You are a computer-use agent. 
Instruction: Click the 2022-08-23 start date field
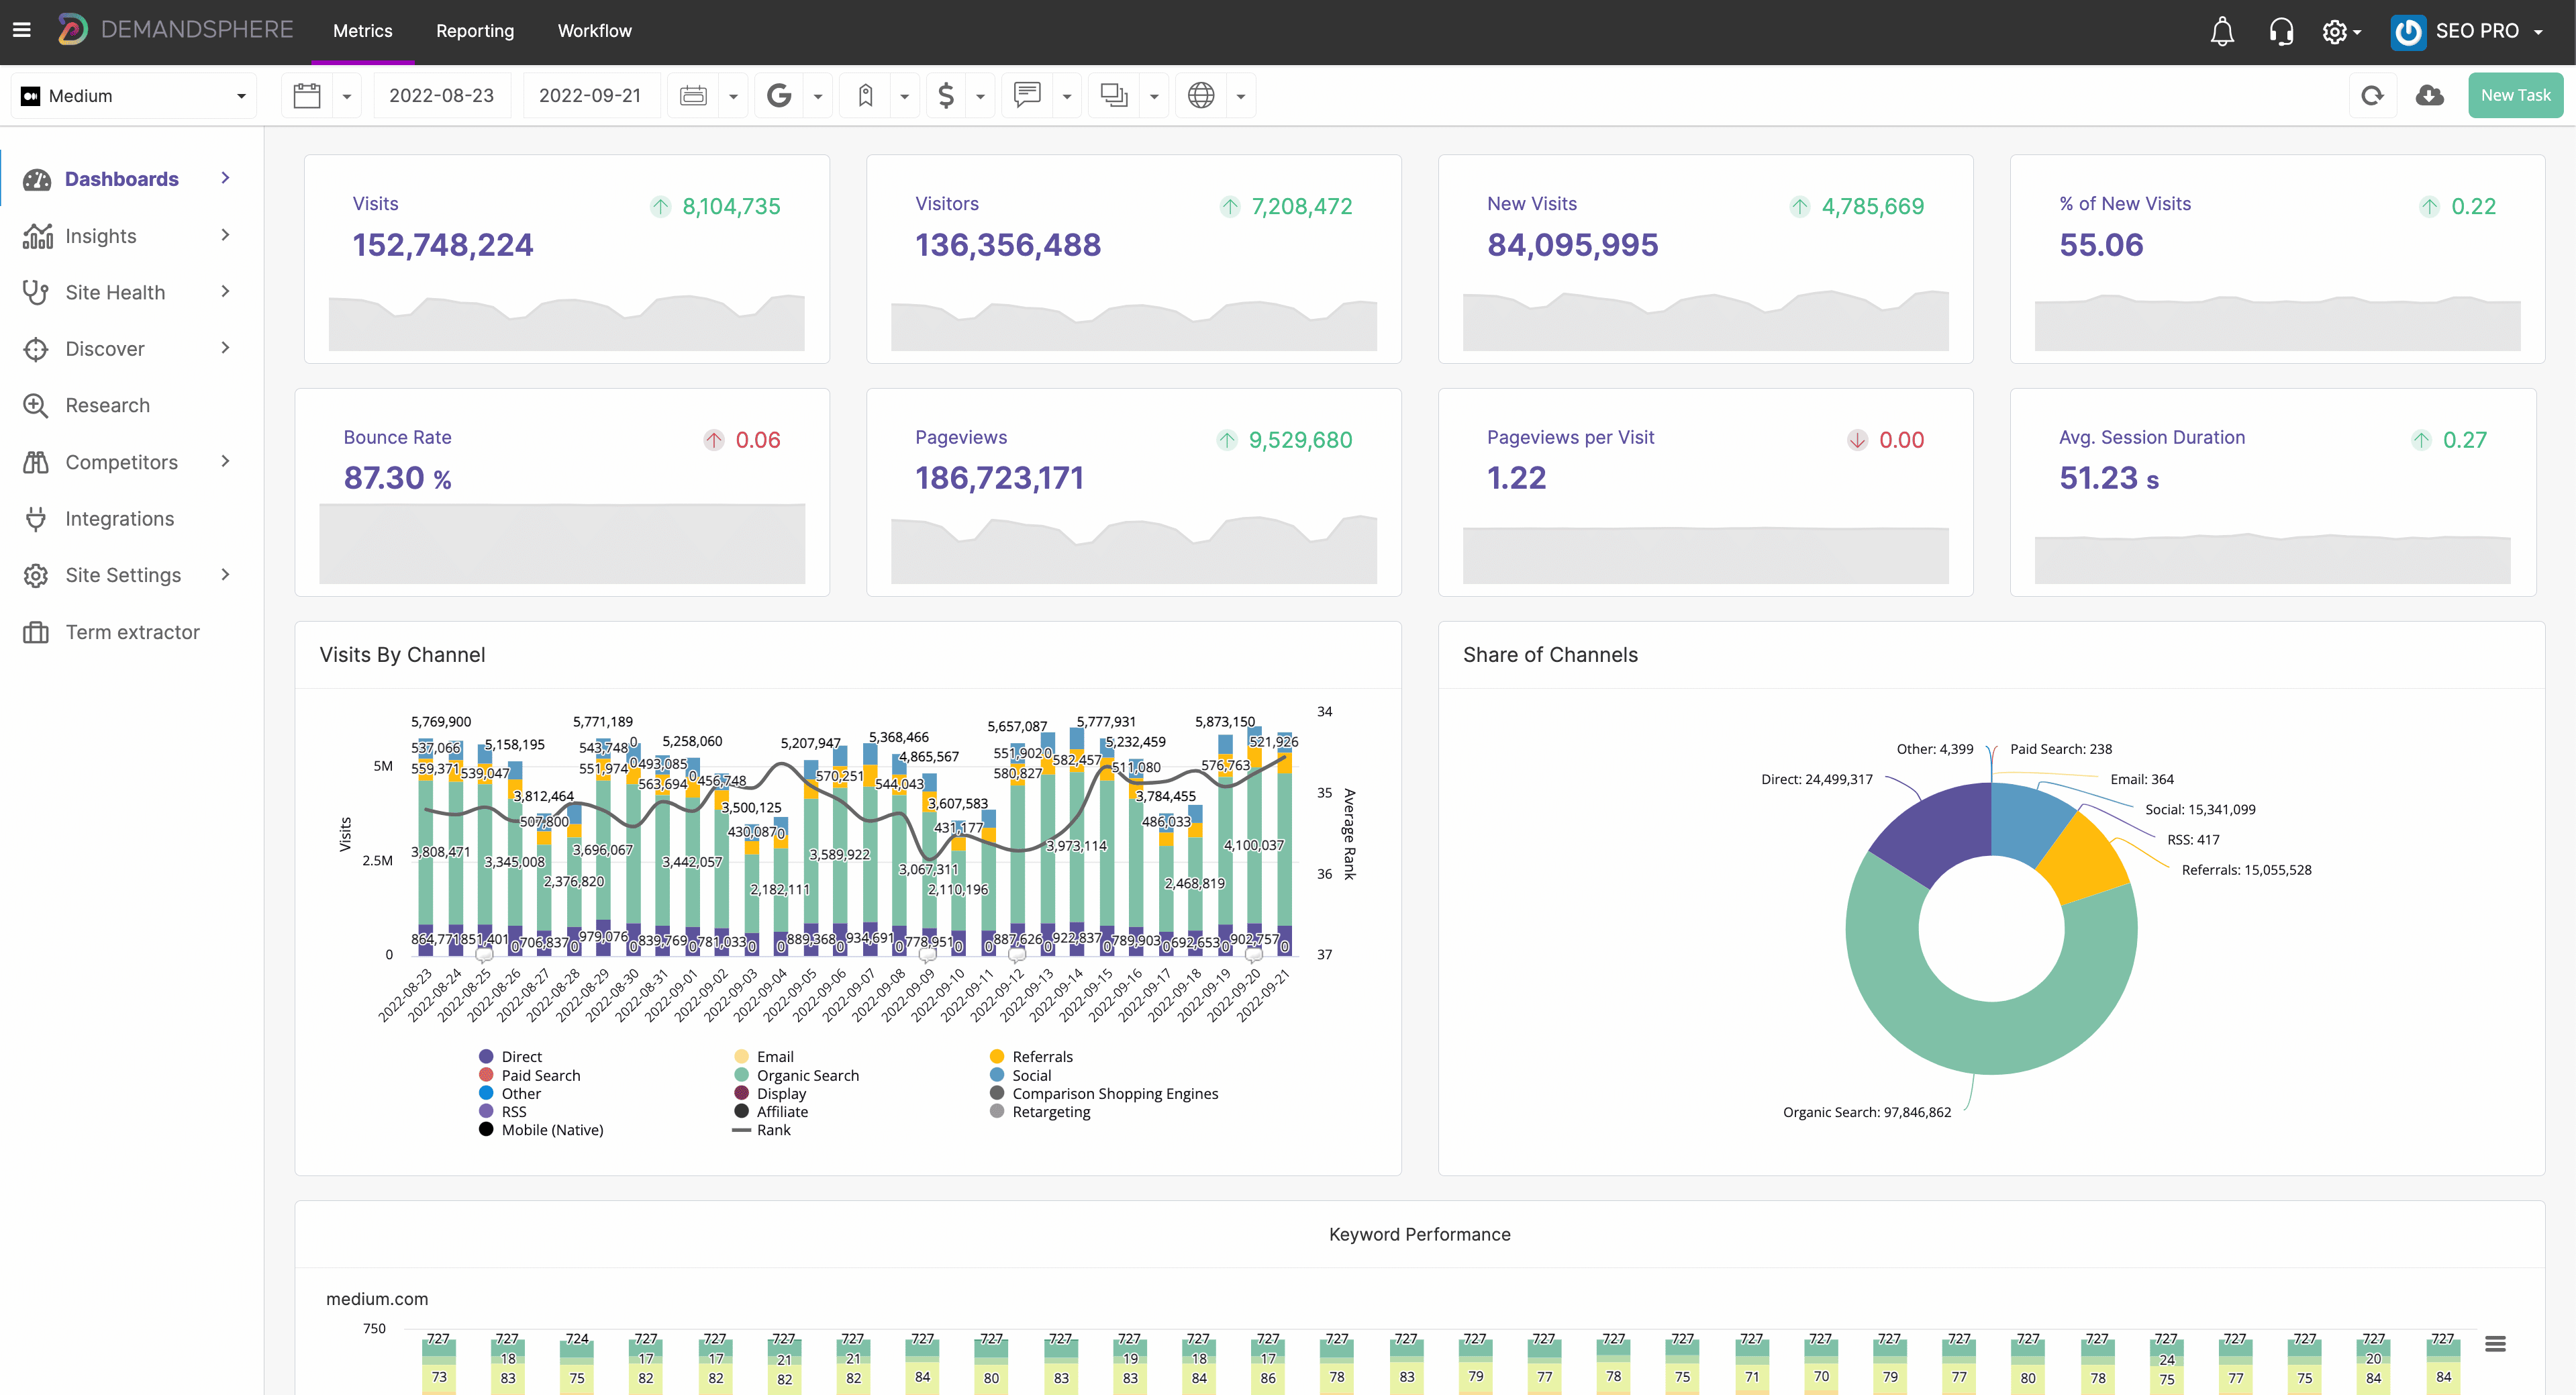coord(441,96)
